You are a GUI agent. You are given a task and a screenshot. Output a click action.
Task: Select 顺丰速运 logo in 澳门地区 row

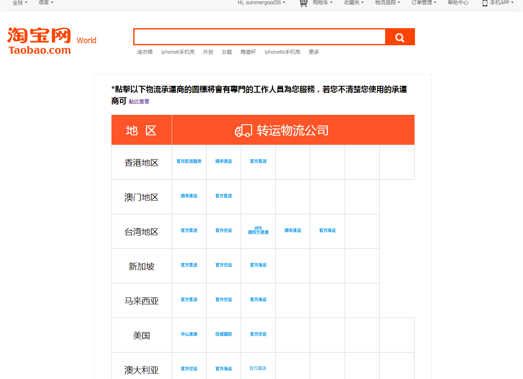tap(189, 196)
